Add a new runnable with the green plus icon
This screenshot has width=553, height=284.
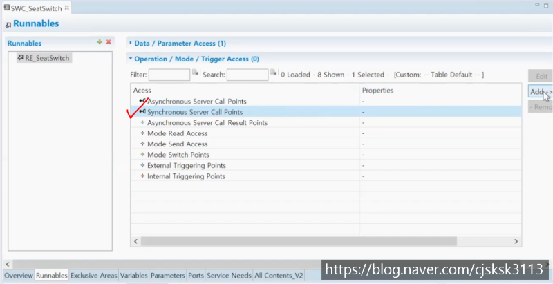pyautogui.click(x=100, y=42)
